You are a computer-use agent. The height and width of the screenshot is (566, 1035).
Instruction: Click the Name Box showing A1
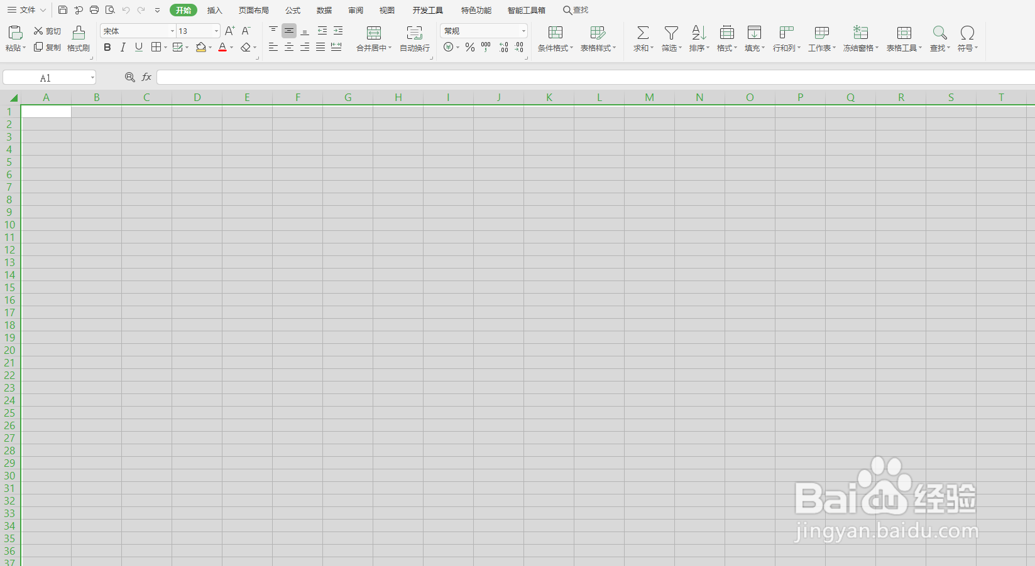click(x=49, y=77)
